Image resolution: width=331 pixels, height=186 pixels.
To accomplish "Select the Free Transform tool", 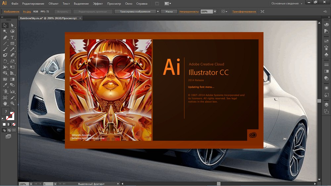I will [13, 67].
